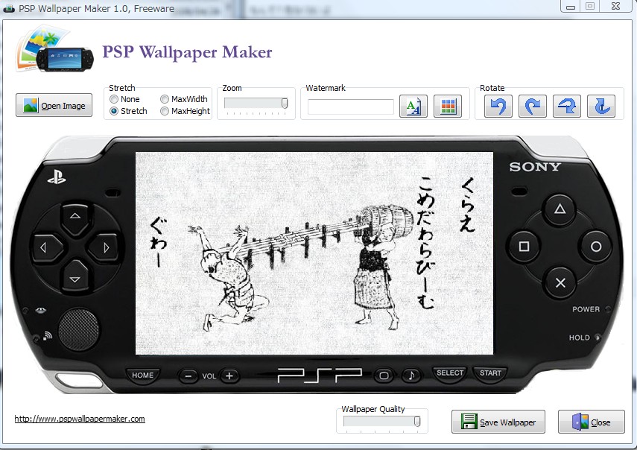The height and width of the screenshot is (450, 637).
Task: Minimize the PSP Wallpaper Maker window
Action: (571, 7)
